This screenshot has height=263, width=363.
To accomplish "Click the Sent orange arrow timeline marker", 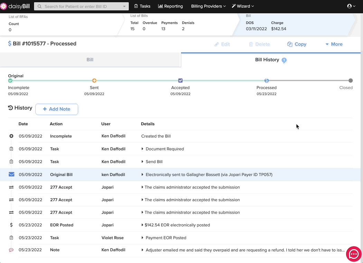I will tap(94, 80).
